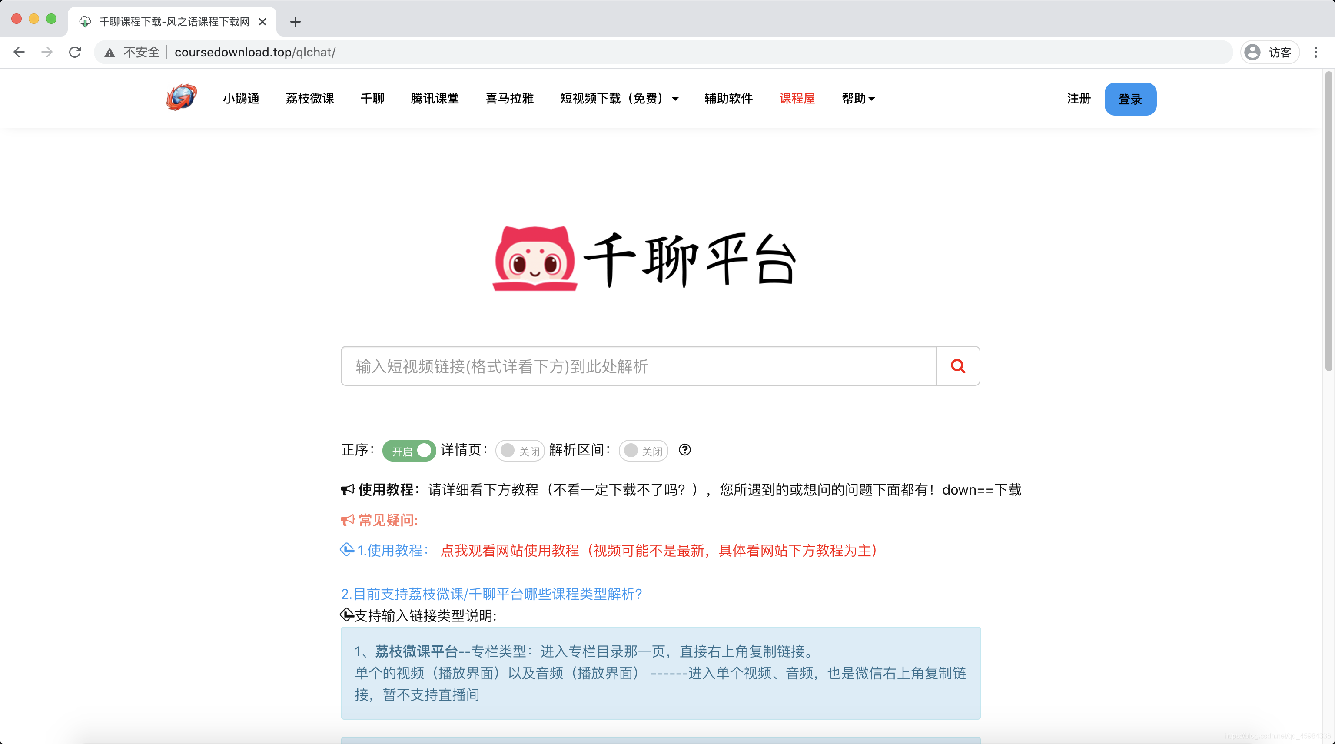Screen dimensions: 1335x744
Task: Click the site globe logo
Action: click(181, 97)
